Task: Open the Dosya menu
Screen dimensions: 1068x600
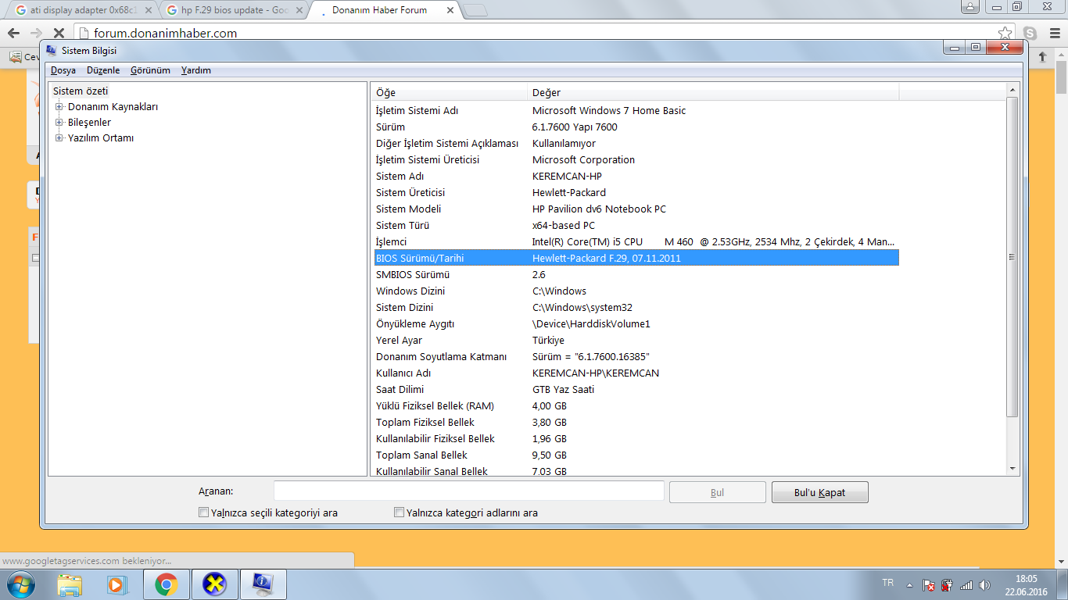Action: 63,70
